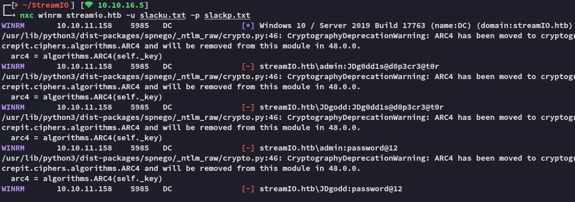Viewport: 575px width, 202px height.
Task: Click the prompt arrow before nxc command
Action: pyautogui.click(x=9, y=15)
